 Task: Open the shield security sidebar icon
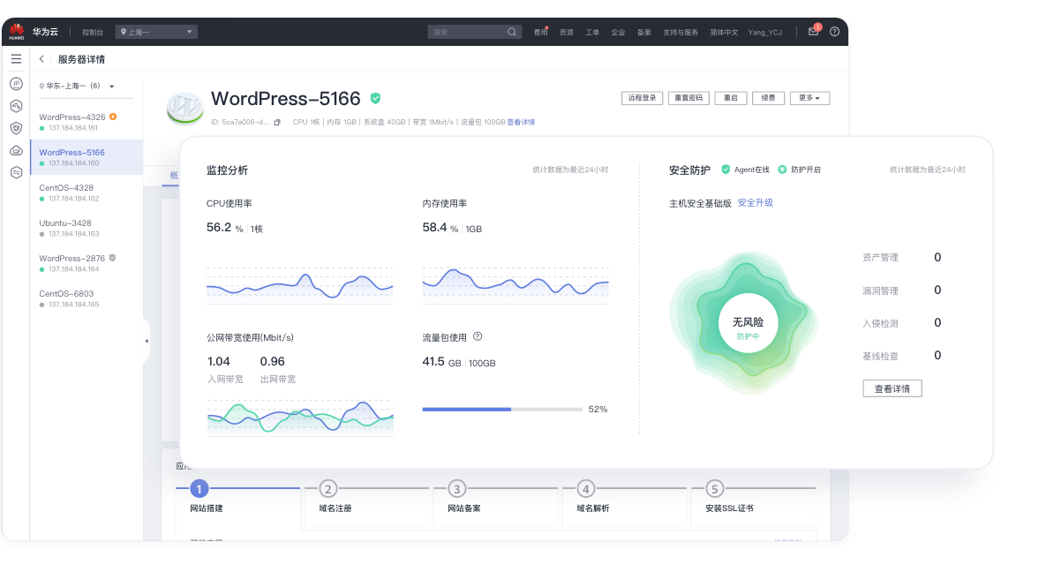(16, 128)
